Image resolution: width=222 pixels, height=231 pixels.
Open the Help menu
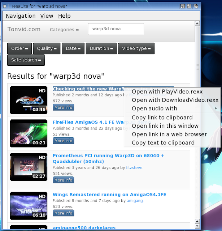64,16
